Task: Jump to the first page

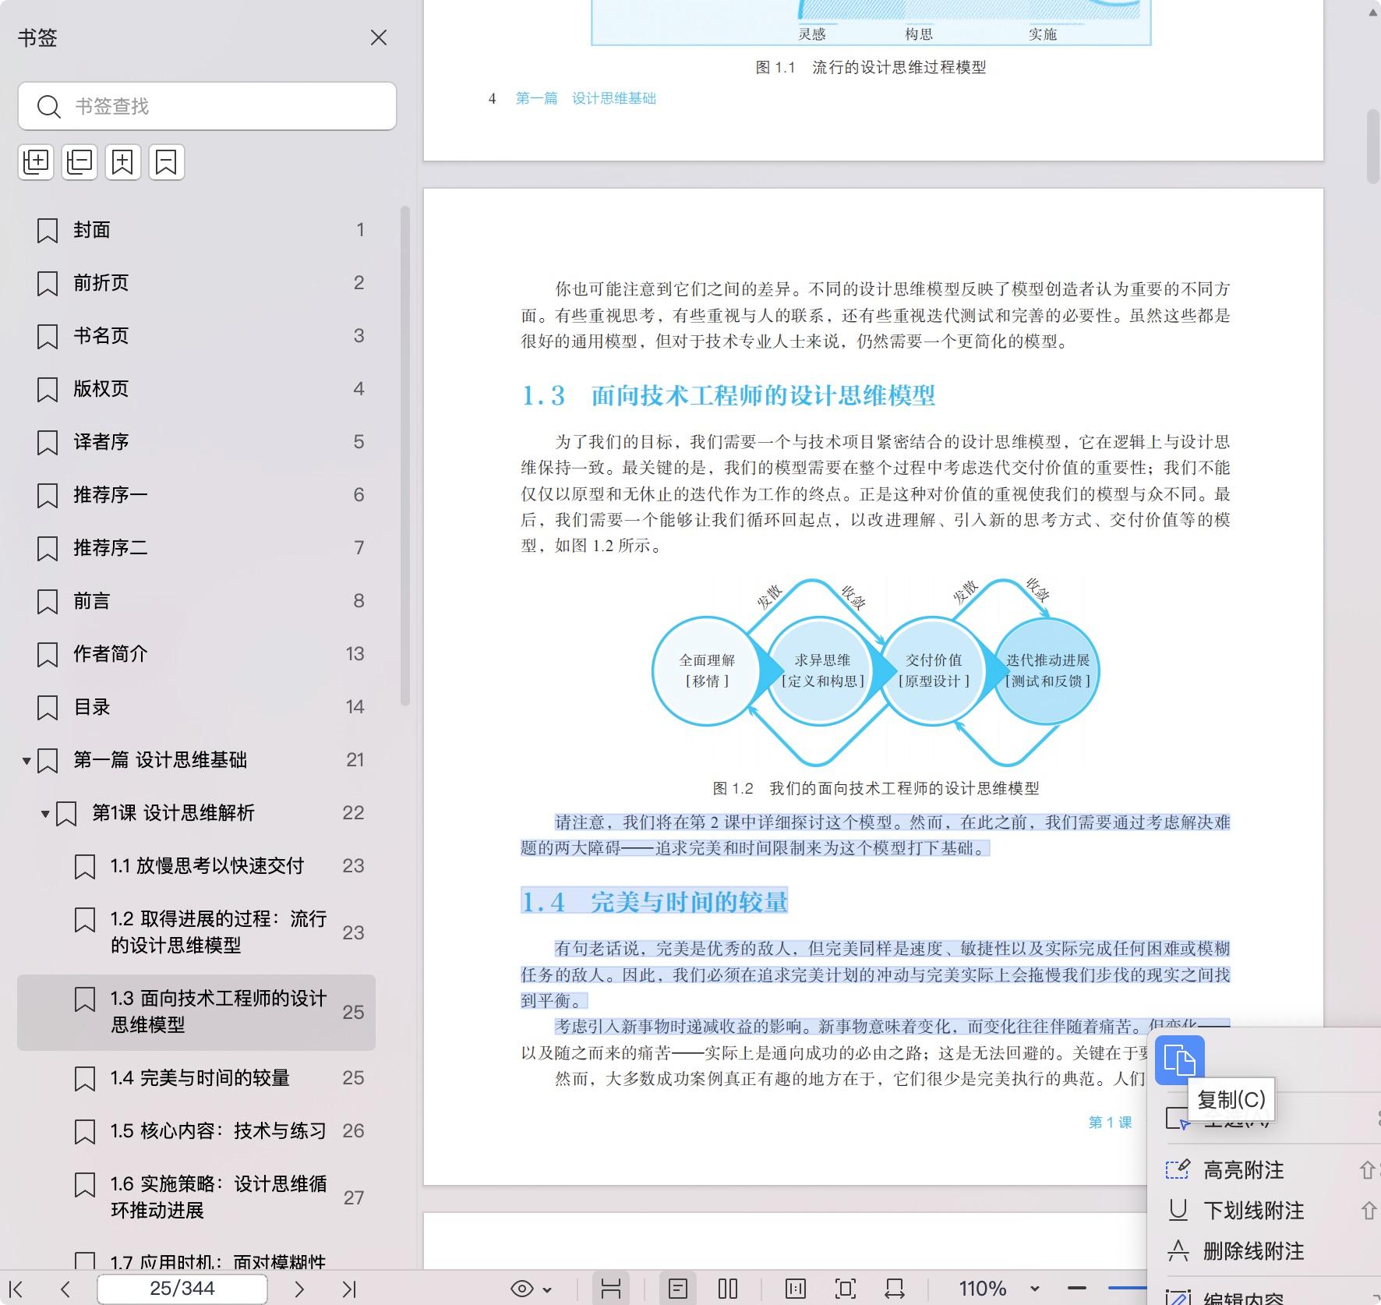Action: click(x=16, y=1289)
